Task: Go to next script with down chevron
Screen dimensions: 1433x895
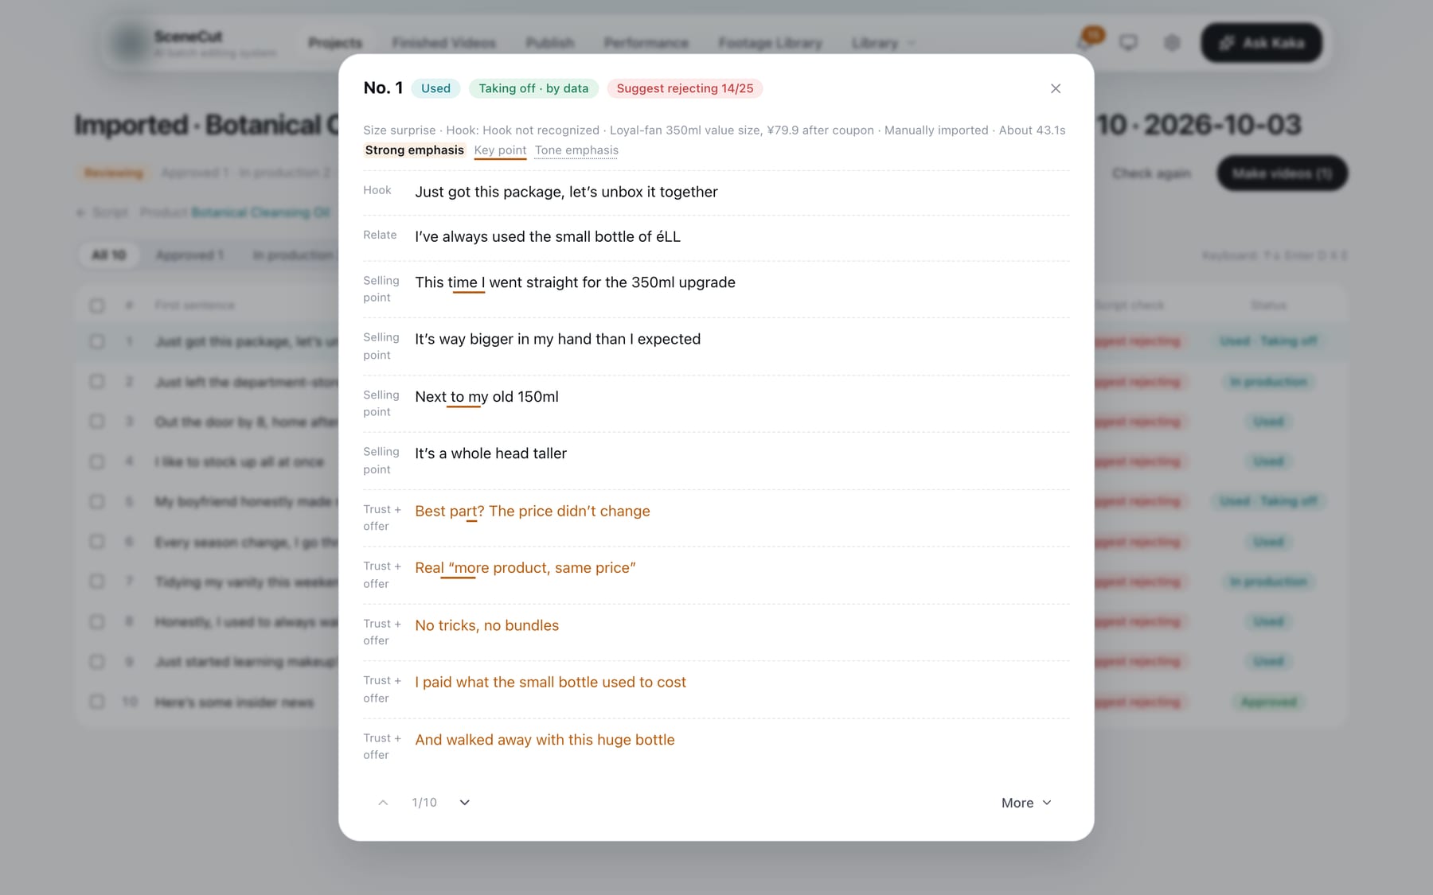Action: (465, 803)
